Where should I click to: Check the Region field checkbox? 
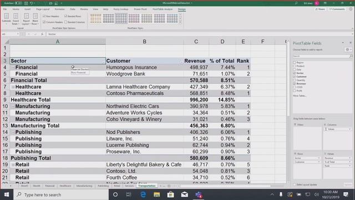click(295, 62)
